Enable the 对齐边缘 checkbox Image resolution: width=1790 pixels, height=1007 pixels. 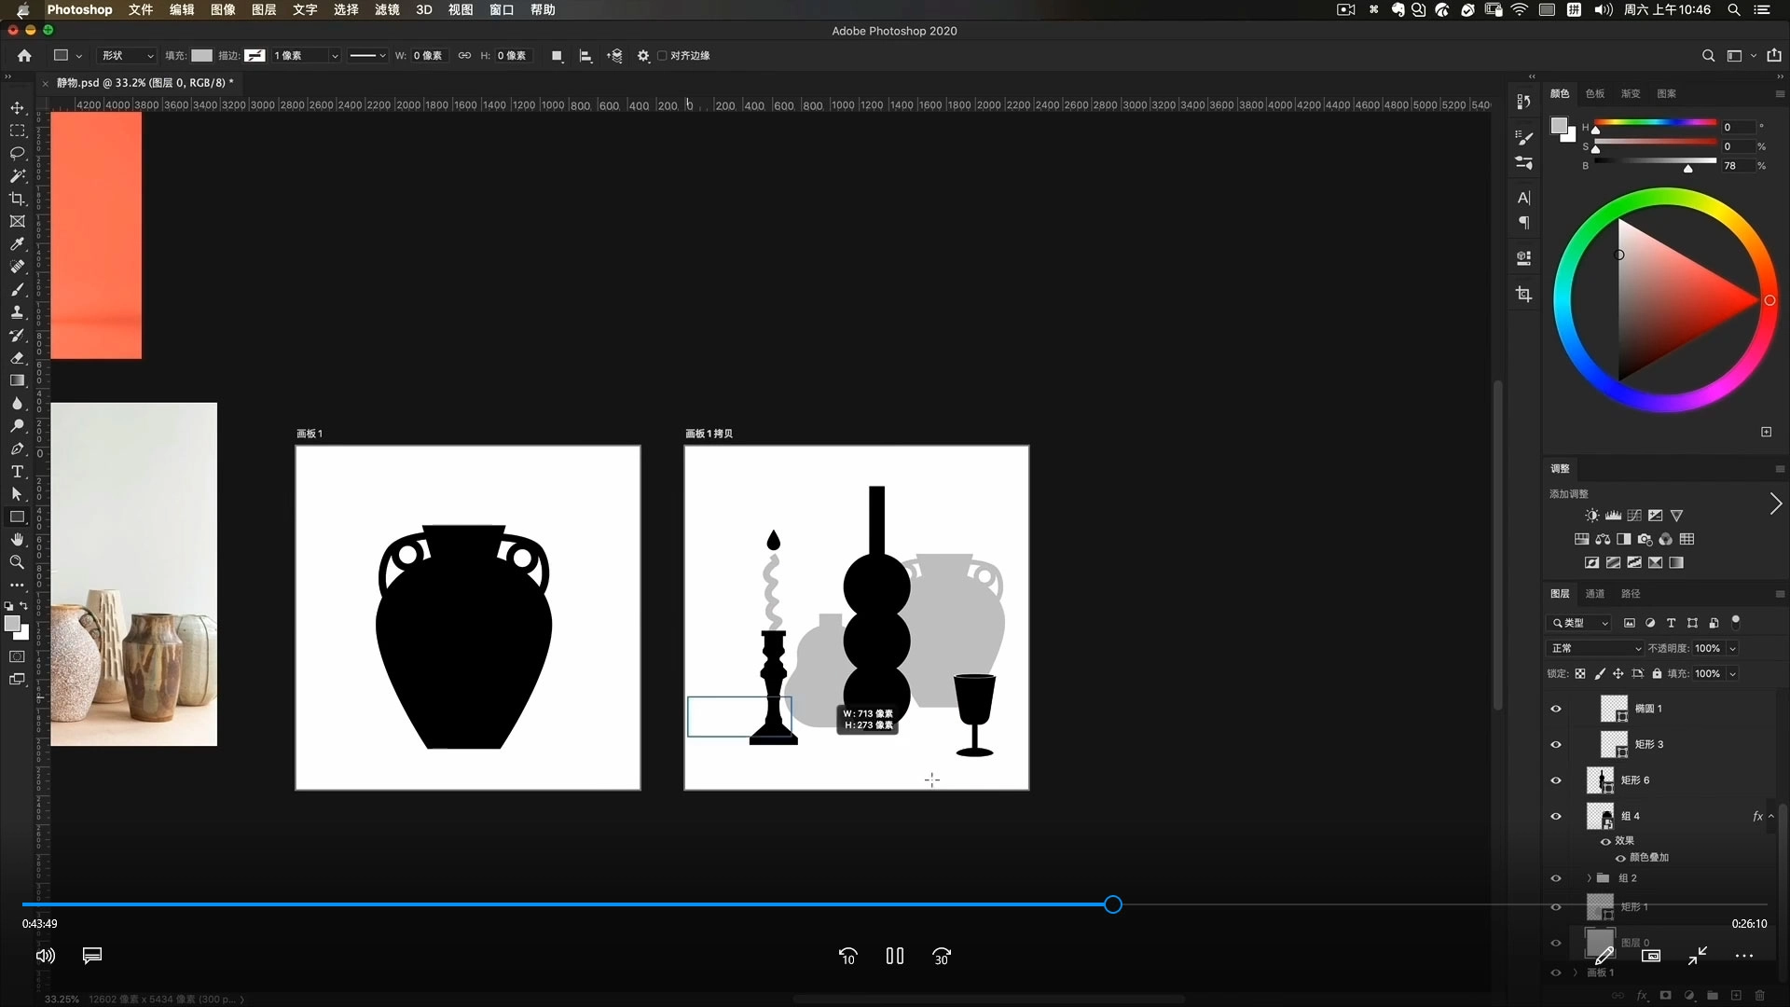(663, 56)
